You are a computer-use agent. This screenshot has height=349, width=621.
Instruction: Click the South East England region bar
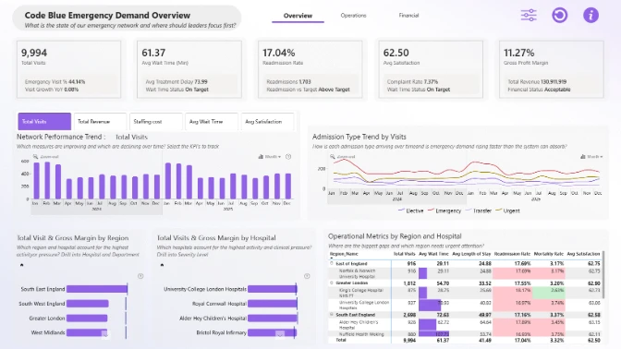97,289
